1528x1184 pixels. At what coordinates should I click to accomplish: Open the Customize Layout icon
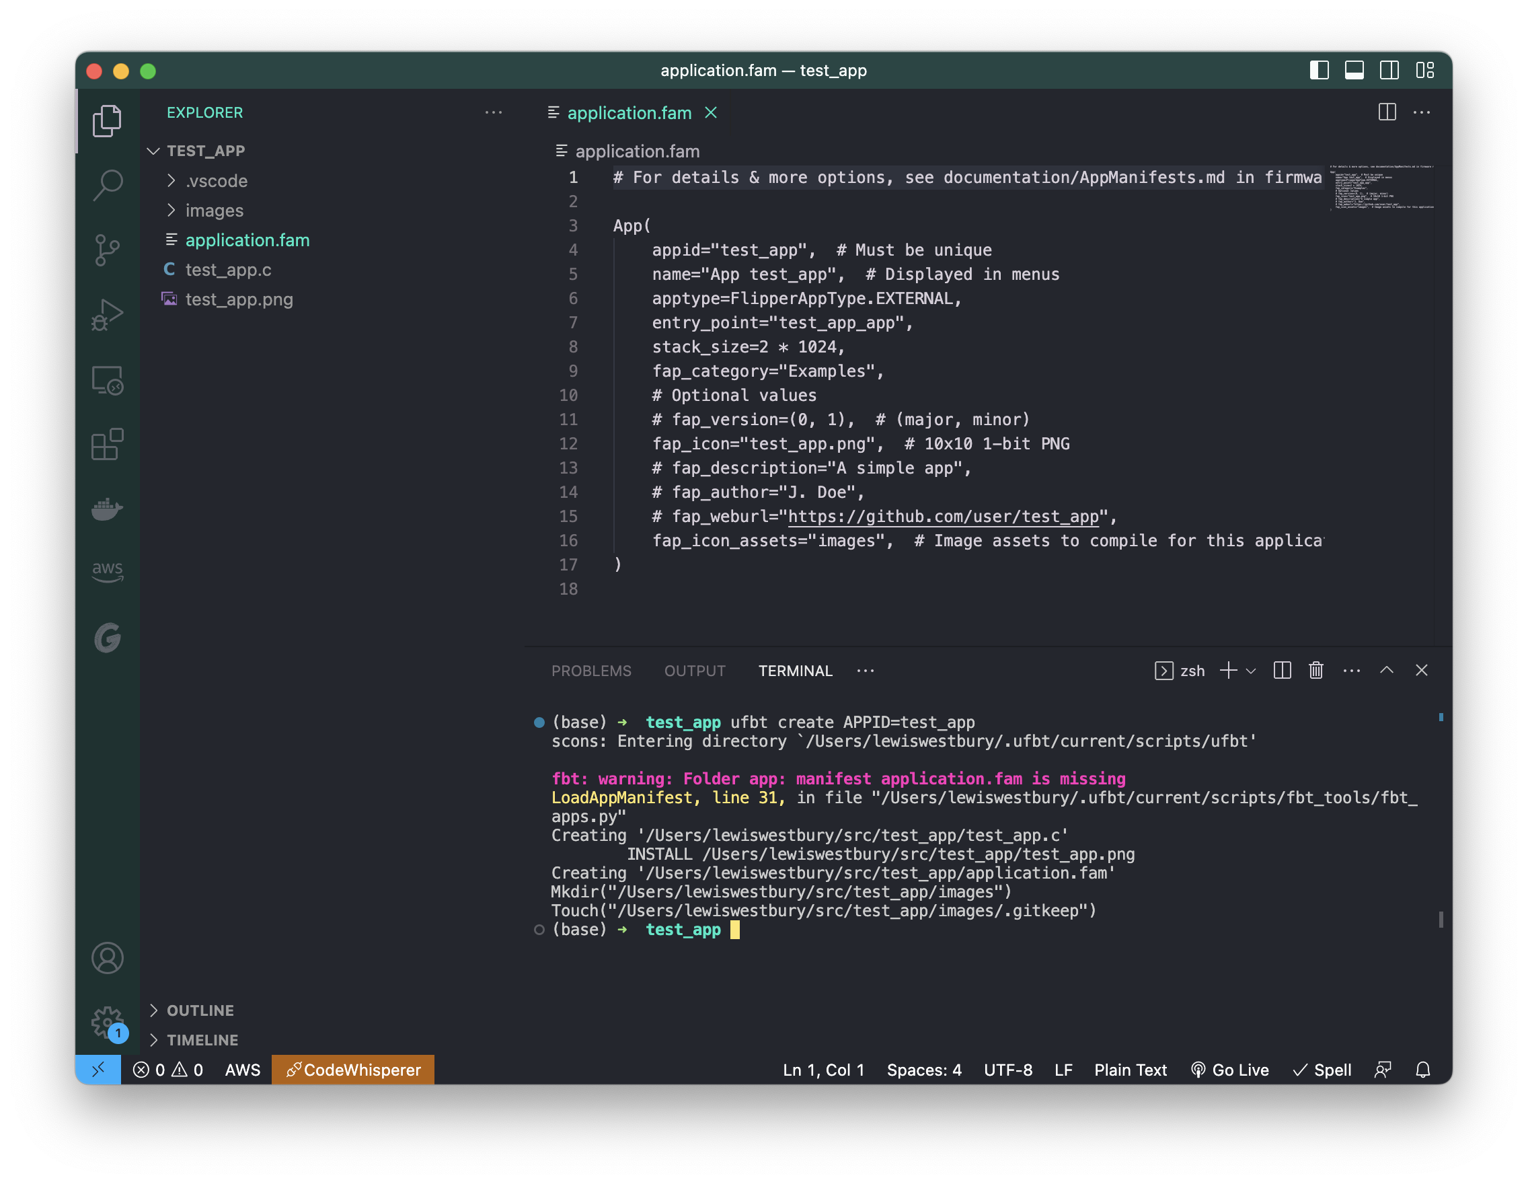(x=1425, y=71)
